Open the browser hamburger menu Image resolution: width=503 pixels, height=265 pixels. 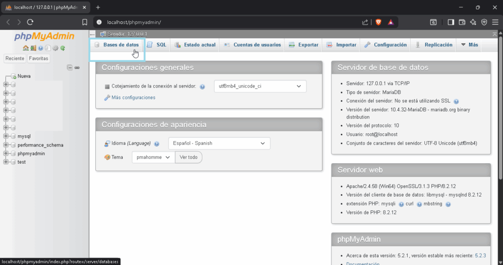tap(495, 22)
